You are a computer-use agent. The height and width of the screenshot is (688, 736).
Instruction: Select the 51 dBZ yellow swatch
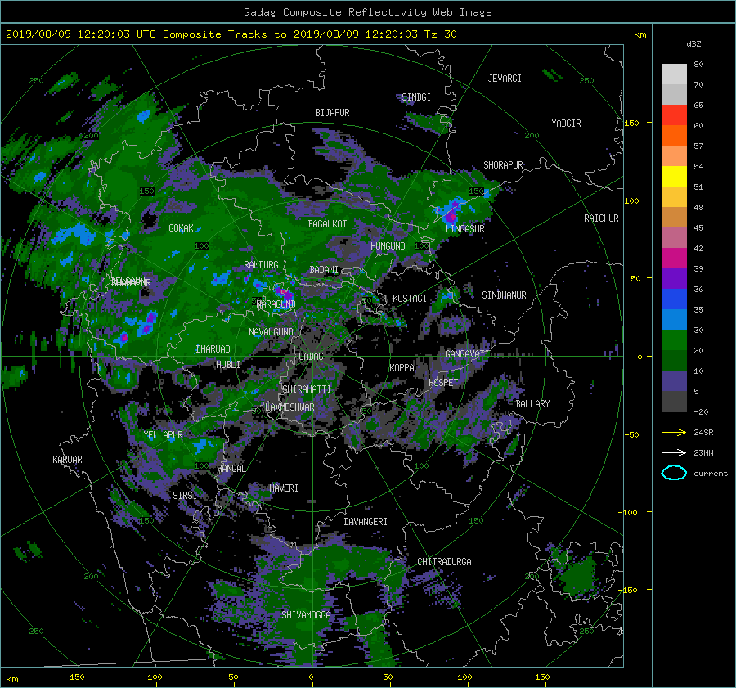pos(674,177)
